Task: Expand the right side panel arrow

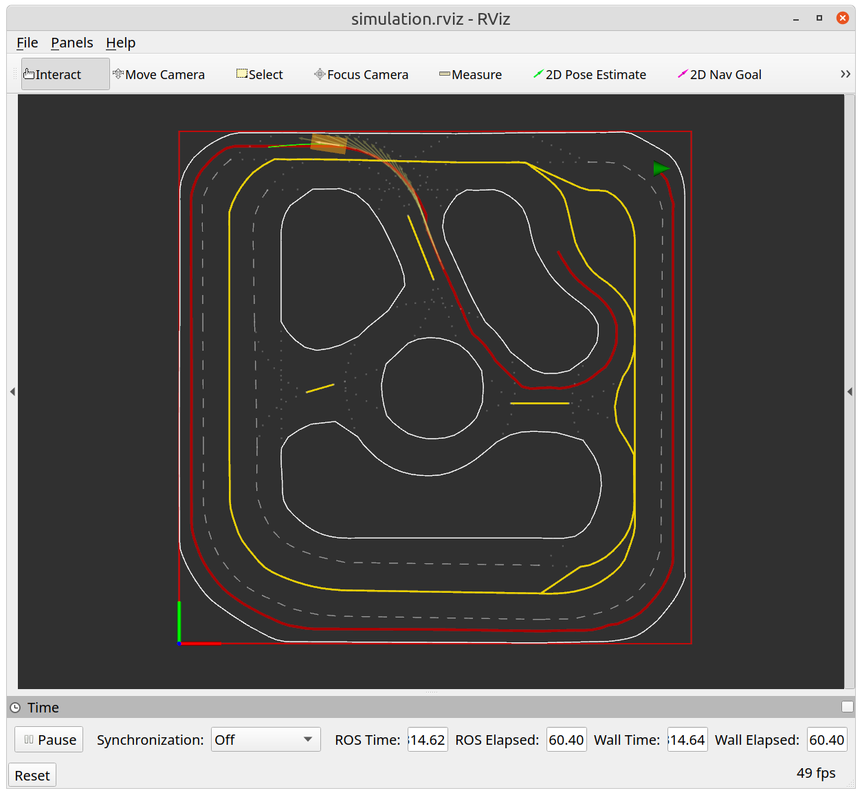Action: [x=850, y=391]
